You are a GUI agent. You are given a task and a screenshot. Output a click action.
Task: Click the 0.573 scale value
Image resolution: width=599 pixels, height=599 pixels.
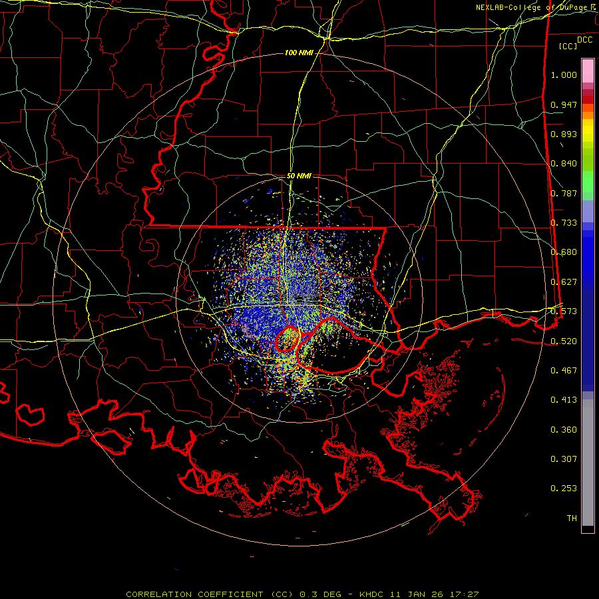[564, 311]
